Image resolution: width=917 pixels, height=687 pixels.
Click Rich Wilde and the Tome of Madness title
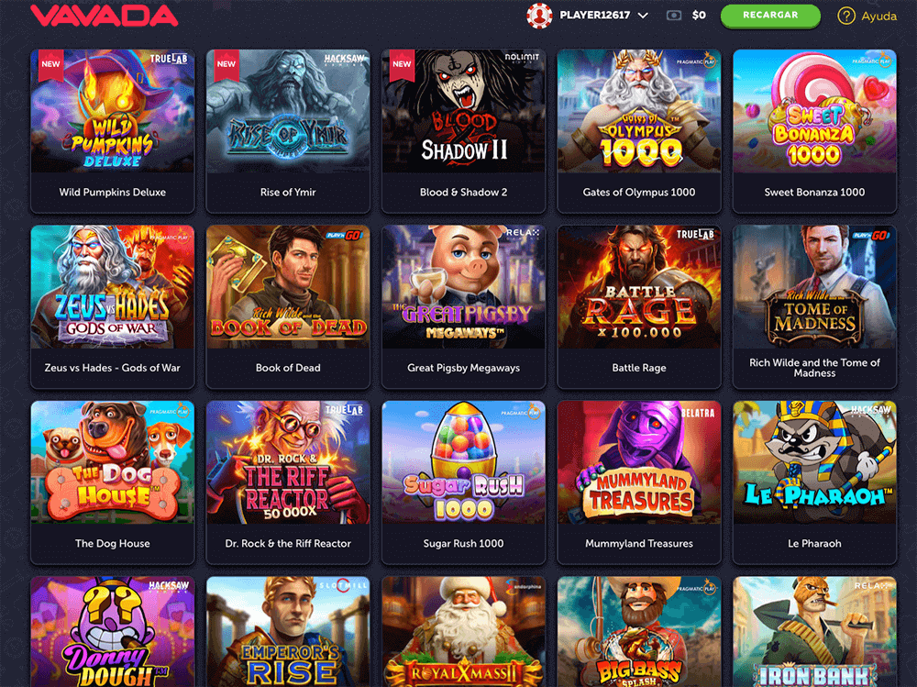coord(814,368)
